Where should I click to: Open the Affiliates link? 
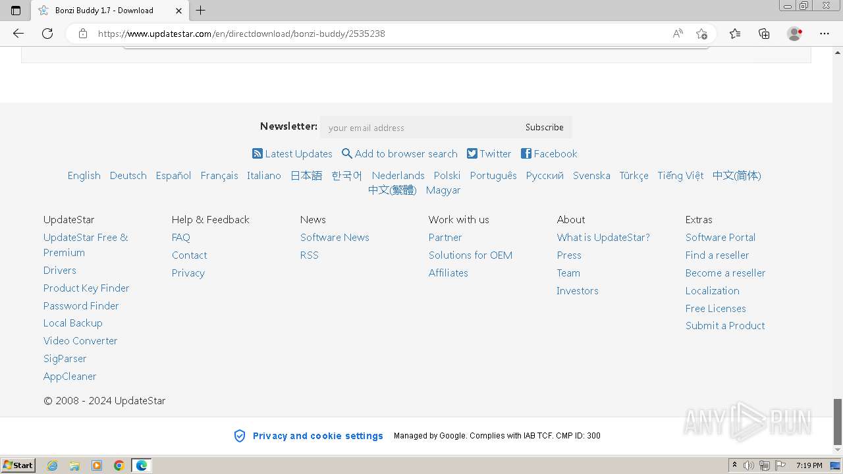(x=449, y=273)
